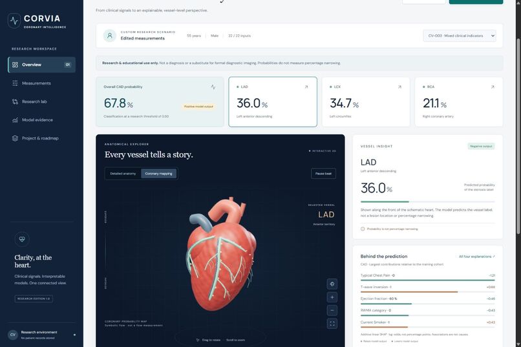Image resolution: width=521 pixels, height=347 pixels.
Task: Open the LAD card arrow icon
Action: click(306, 87)
